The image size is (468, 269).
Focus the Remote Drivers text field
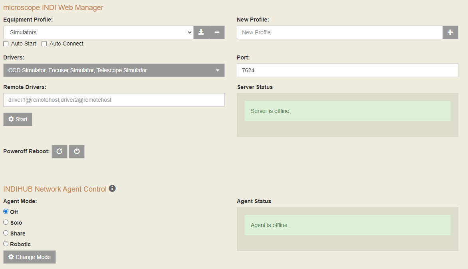point(114,100)
